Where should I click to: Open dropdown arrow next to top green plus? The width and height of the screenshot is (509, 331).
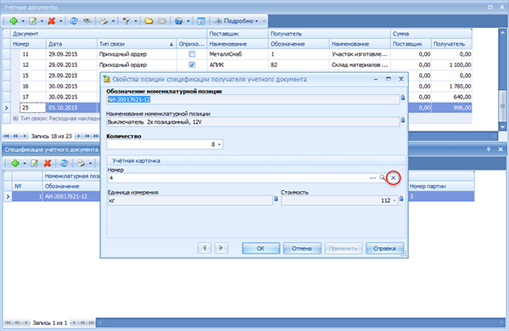pyautogui.click(x=23, y=21)
